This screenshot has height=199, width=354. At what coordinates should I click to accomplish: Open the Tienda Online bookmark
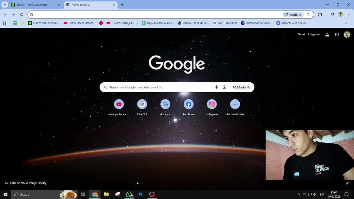click(193, 23)
